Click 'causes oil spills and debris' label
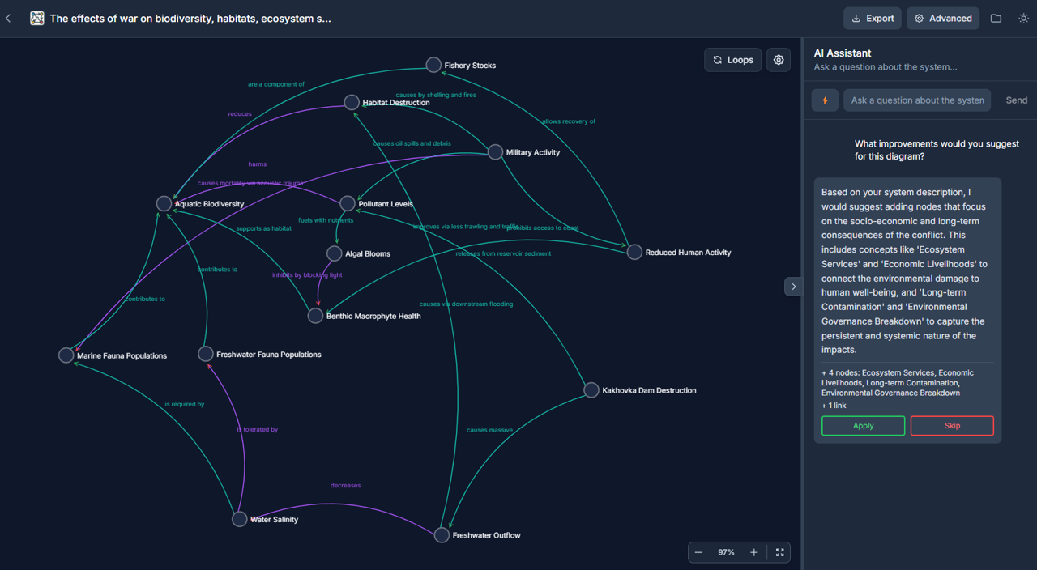This screenshot has width=1037, height=570. [x=412, y=143]
